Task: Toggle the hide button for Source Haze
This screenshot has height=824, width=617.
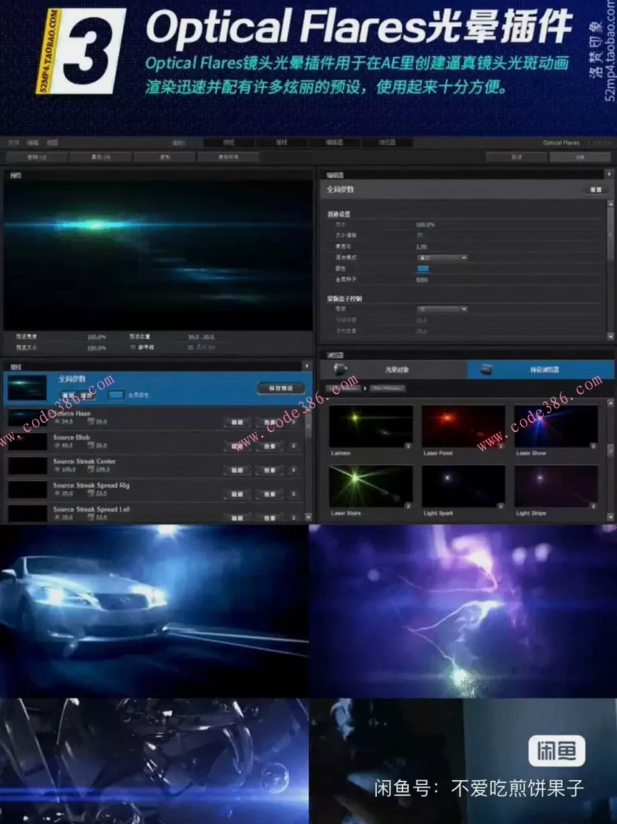Action: coord(237,422)
